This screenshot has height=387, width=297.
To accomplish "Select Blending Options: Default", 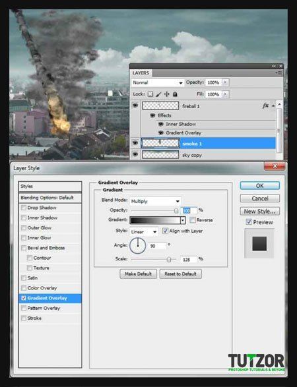I will [x=50, y=198].
